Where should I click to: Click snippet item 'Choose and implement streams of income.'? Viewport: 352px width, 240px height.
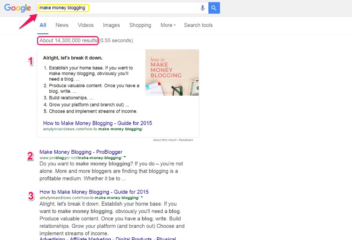point(93,111)
